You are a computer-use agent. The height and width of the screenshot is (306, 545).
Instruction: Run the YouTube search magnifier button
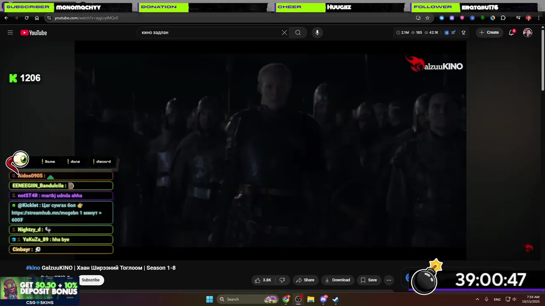(x=298, y=32)
